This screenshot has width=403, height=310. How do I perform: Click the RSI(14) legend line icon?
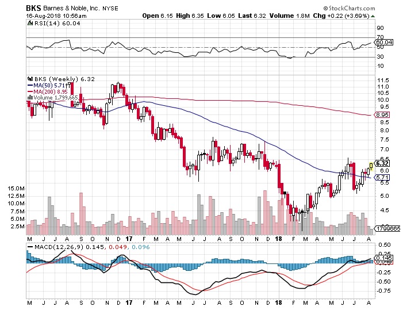(x=30, y=24)
